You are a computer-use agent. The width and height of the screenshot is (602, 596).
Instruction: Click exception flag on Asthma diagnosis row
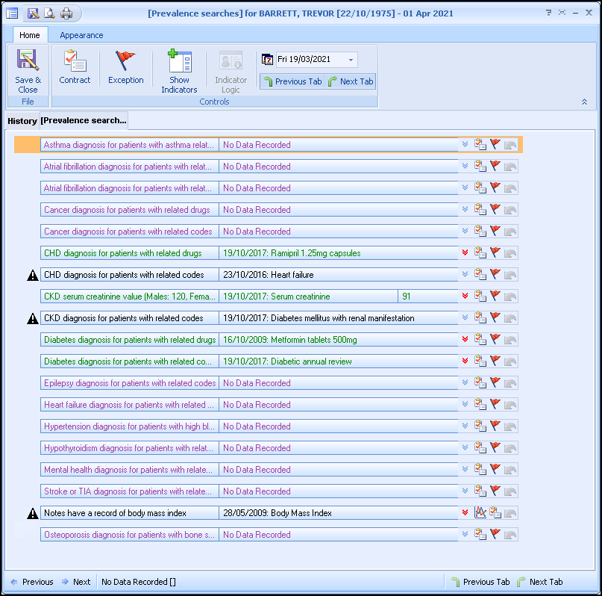[x=495, y=145]
